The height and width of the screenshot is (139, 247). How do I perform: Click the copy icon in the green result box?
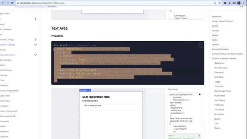click(x=199, y=136)
